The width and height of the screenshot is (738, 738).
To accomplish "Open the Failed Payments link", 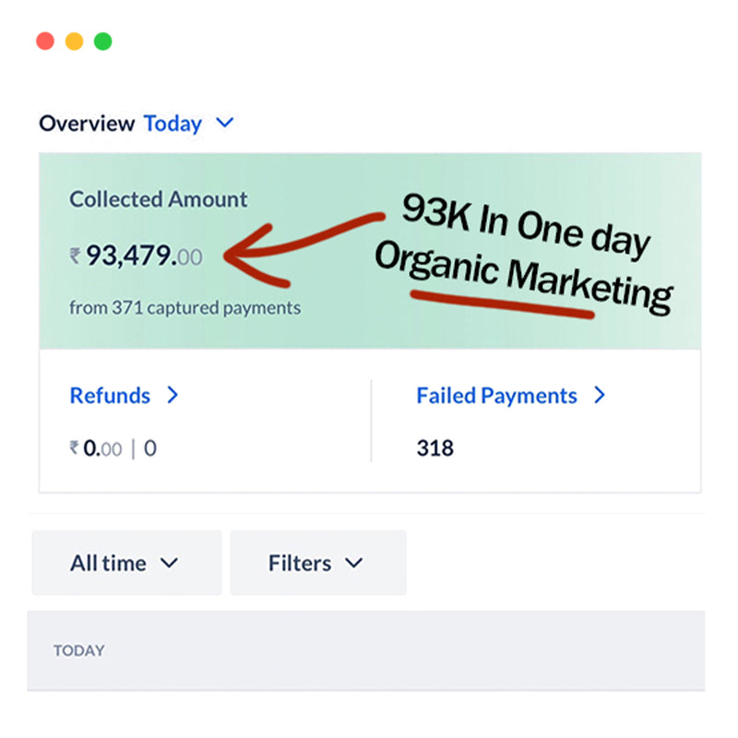I will click(496, 396).
